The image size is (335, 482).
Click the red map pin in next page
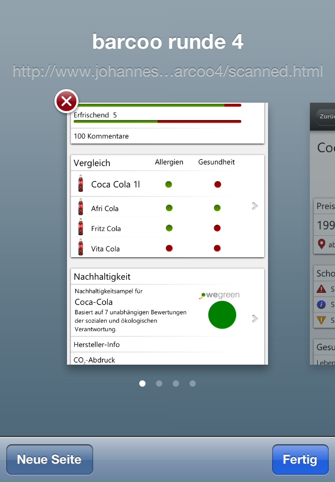pyautogui.click(x=321, y=244)
